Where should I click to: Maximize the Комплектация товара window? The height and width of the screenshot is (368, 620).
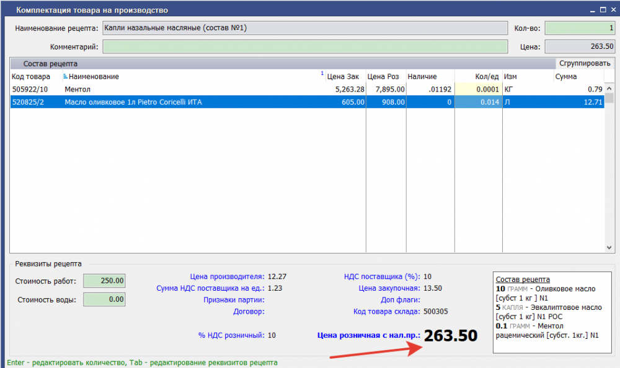click(603, 10)
